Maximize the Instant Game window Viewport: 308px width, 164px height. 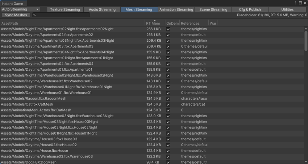point(300,3)
